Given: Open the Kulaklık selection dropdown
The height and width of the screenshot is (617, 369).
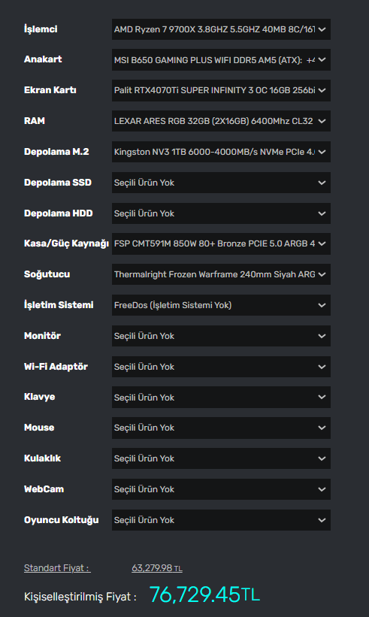Looking at the screenshot, I should [221, 458].
